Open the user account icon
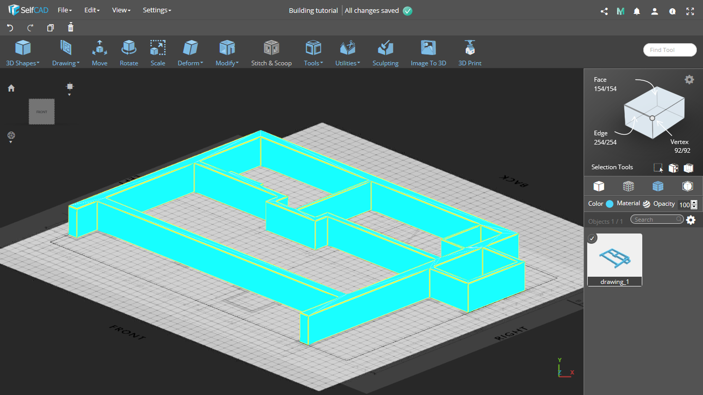Viewport: 703px width, 395px height. coord(655,11)
